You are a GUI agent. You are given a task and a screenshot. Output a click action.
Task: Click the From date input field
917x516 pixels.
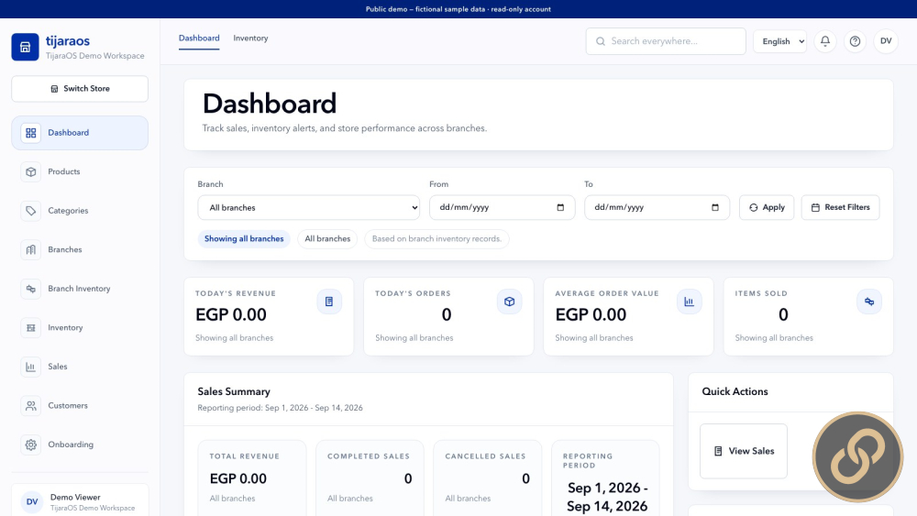(x=503, y=207)
